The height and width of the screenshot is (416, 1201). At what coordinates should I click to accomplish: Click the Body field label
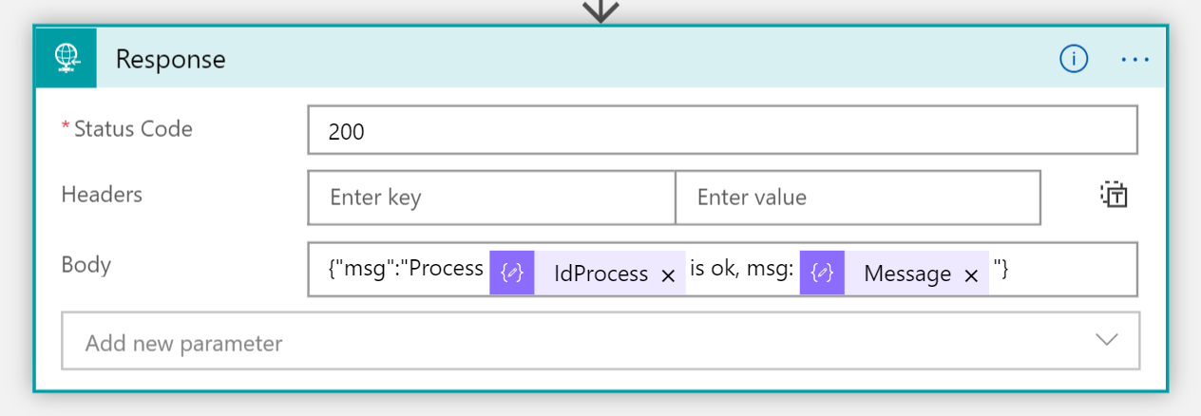(x=86, y=264)
